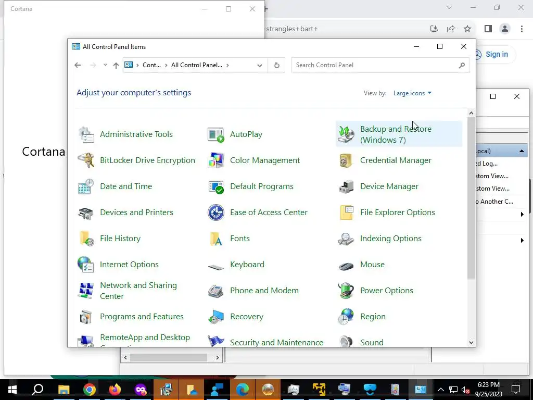533x400 pixels.
Task: Click the Security and Maintenance link
Action: (x=276, y=343)
